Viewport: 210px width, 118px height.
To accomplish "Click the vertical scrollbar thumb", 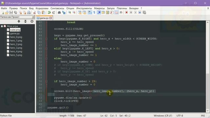I will tap(208, 91).
